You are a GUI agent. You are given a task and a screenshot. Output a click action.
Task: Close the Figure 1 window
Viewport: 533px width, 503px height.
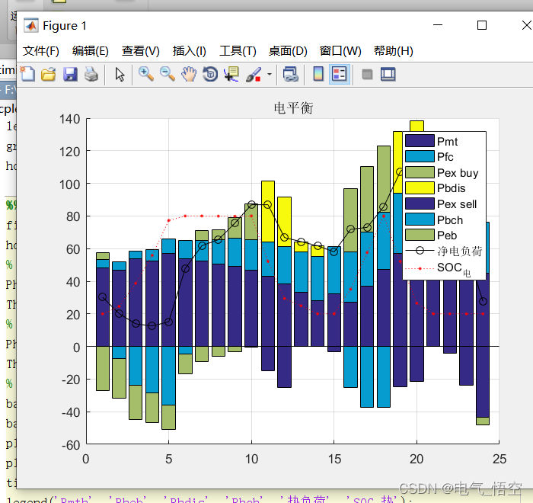pyautogui.click(x=527, y=25)
